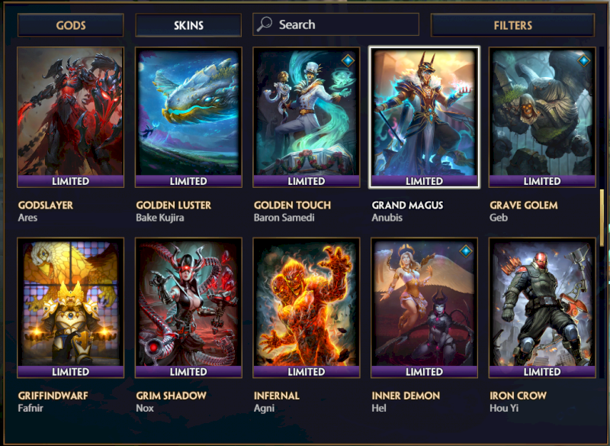Click the diamond gem icon on Grave Golem card
Image resolution: width=610 pixels, height=446 pixels.
click(583, 60)
